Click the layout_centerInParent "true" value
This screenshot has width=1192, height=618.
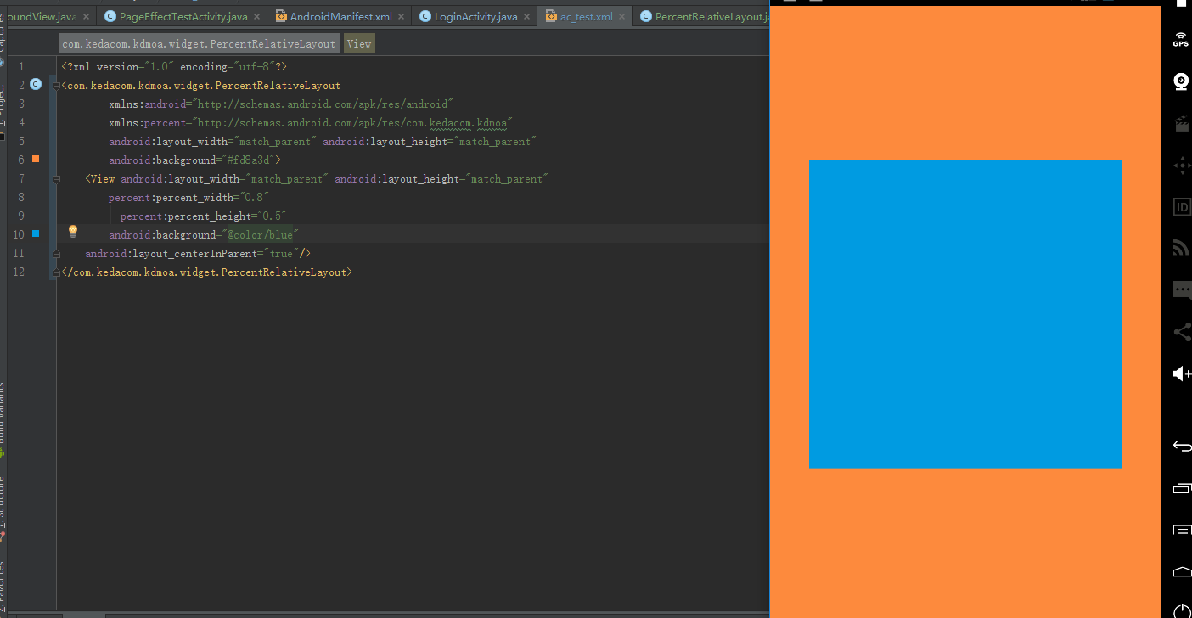[284, 254]
